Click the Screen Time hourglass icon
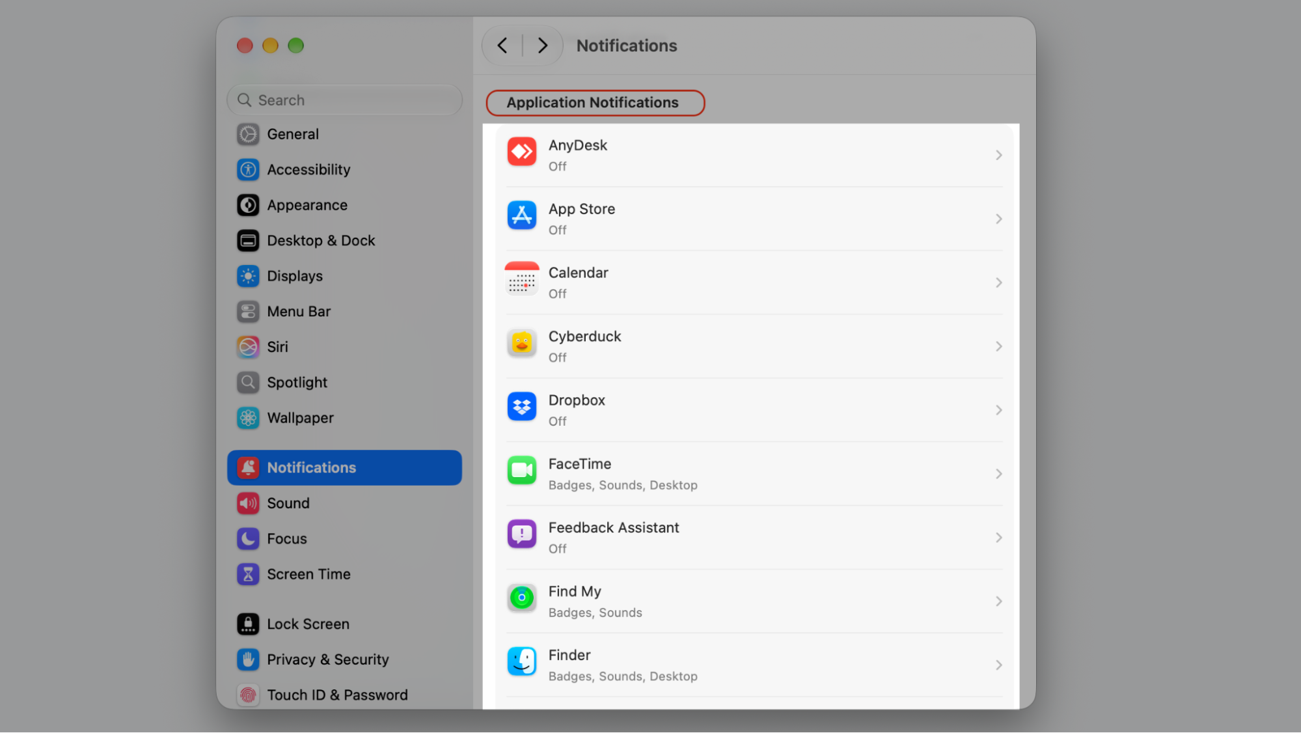Viewport: 1301px width, 733px height. tap(248, 574)
